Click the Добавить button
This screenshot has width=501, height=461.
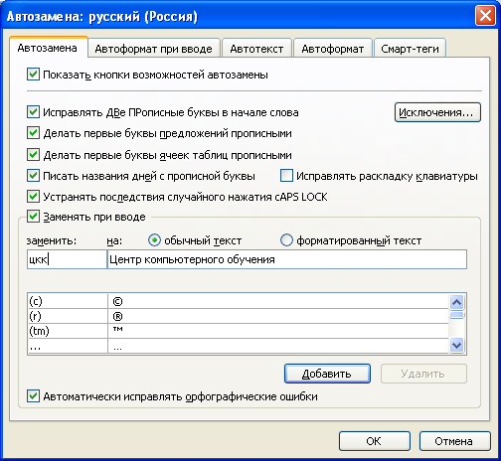click(327, 374)
